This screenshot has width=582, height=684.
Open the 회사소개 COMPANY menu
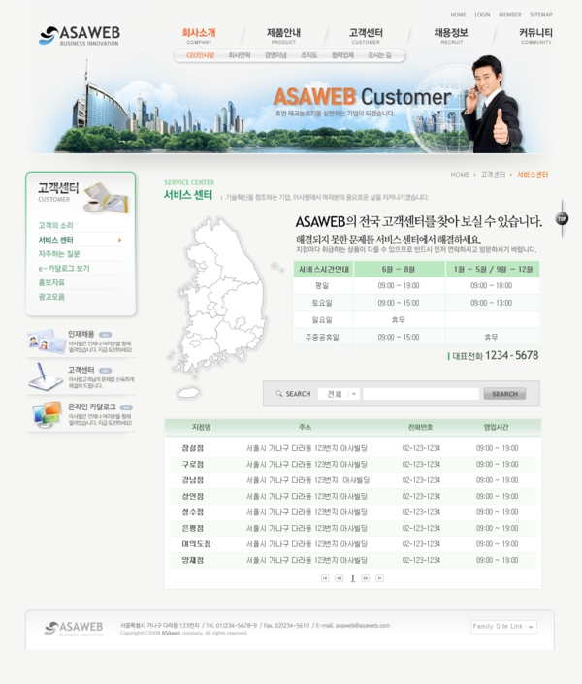tap(199, 35)
